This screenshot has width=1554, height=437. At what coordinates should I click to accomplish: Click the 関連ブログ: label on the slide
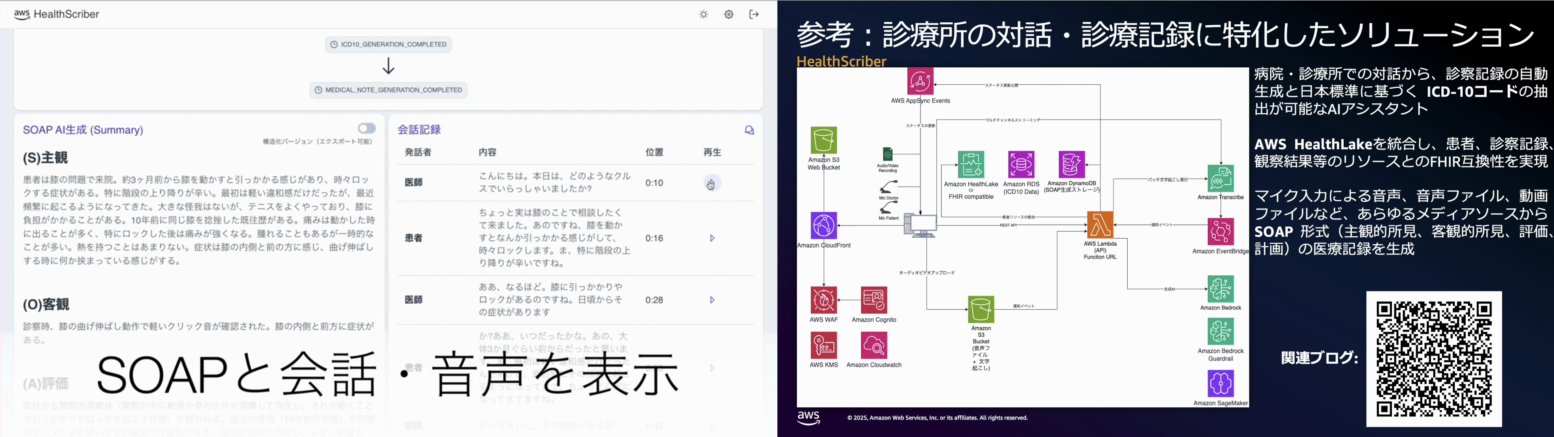click(x=1319, y=358)
